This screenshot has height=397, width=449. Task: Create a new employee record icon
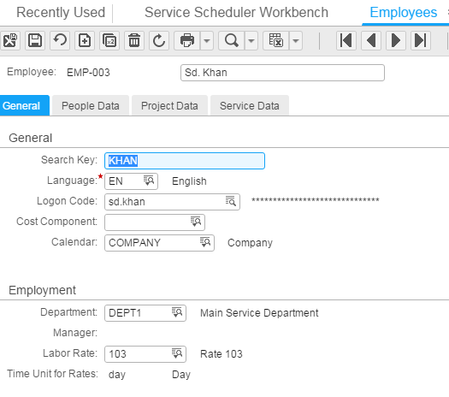(x=85, y=40)
